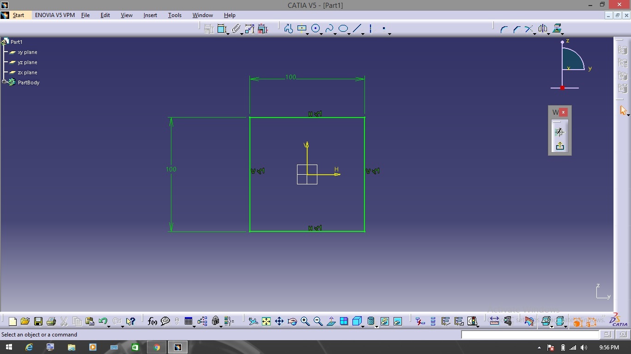The image size is (631, 354).
Task: Click the Zoom In icon
Action: click(305, 321)
